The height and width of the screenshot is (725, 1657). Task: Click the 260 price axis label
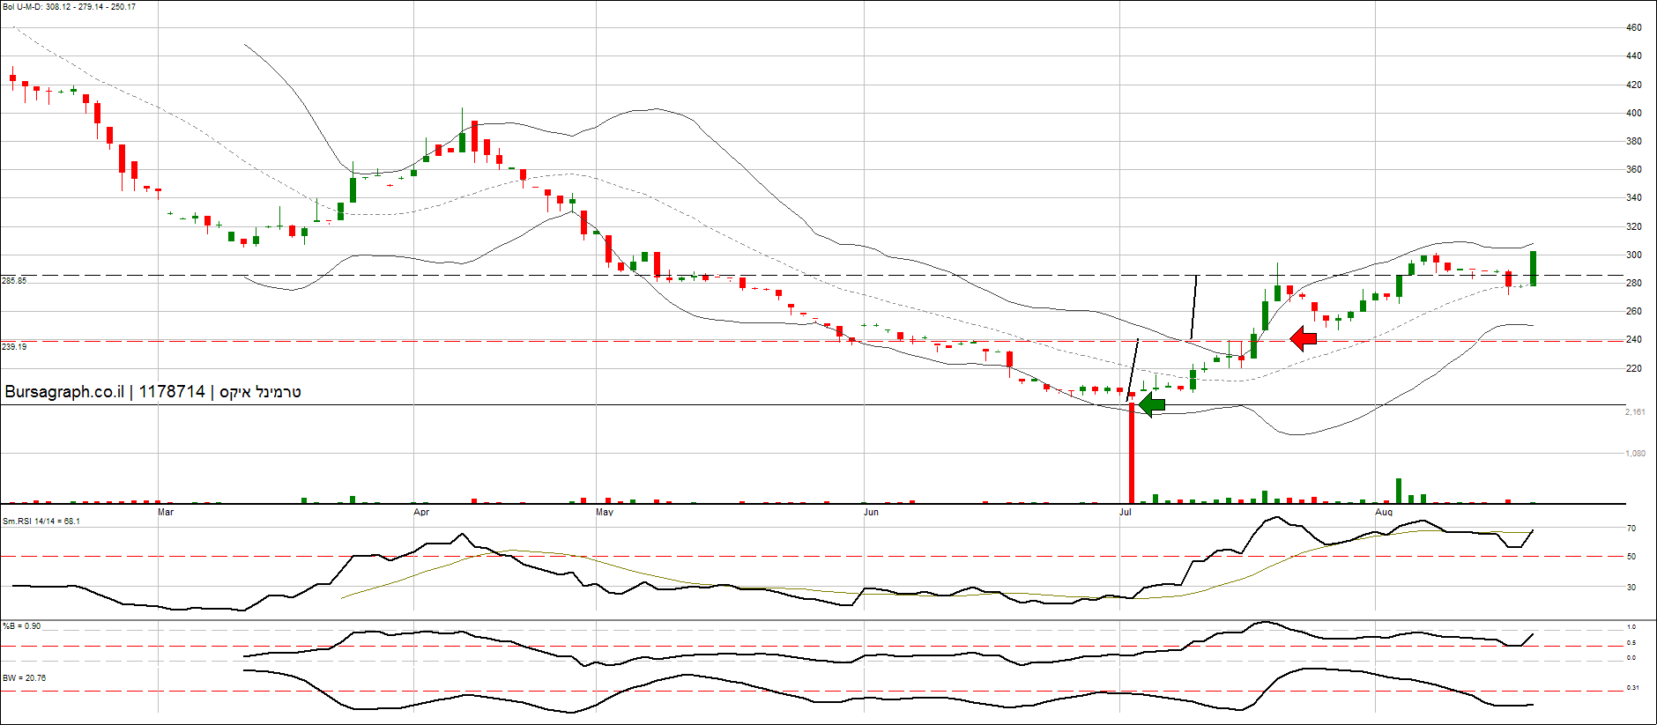[1634, 312]
